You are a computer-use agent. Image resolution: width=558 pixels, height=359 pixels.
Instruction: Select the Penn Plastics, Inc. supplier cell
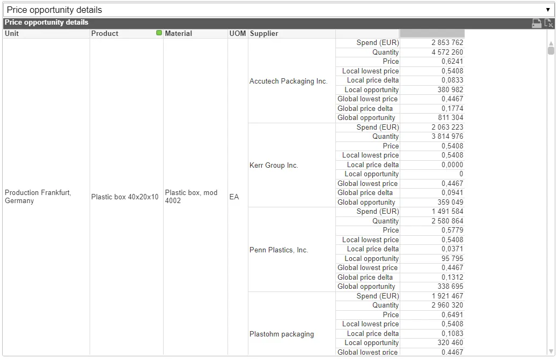pos(278,250)
